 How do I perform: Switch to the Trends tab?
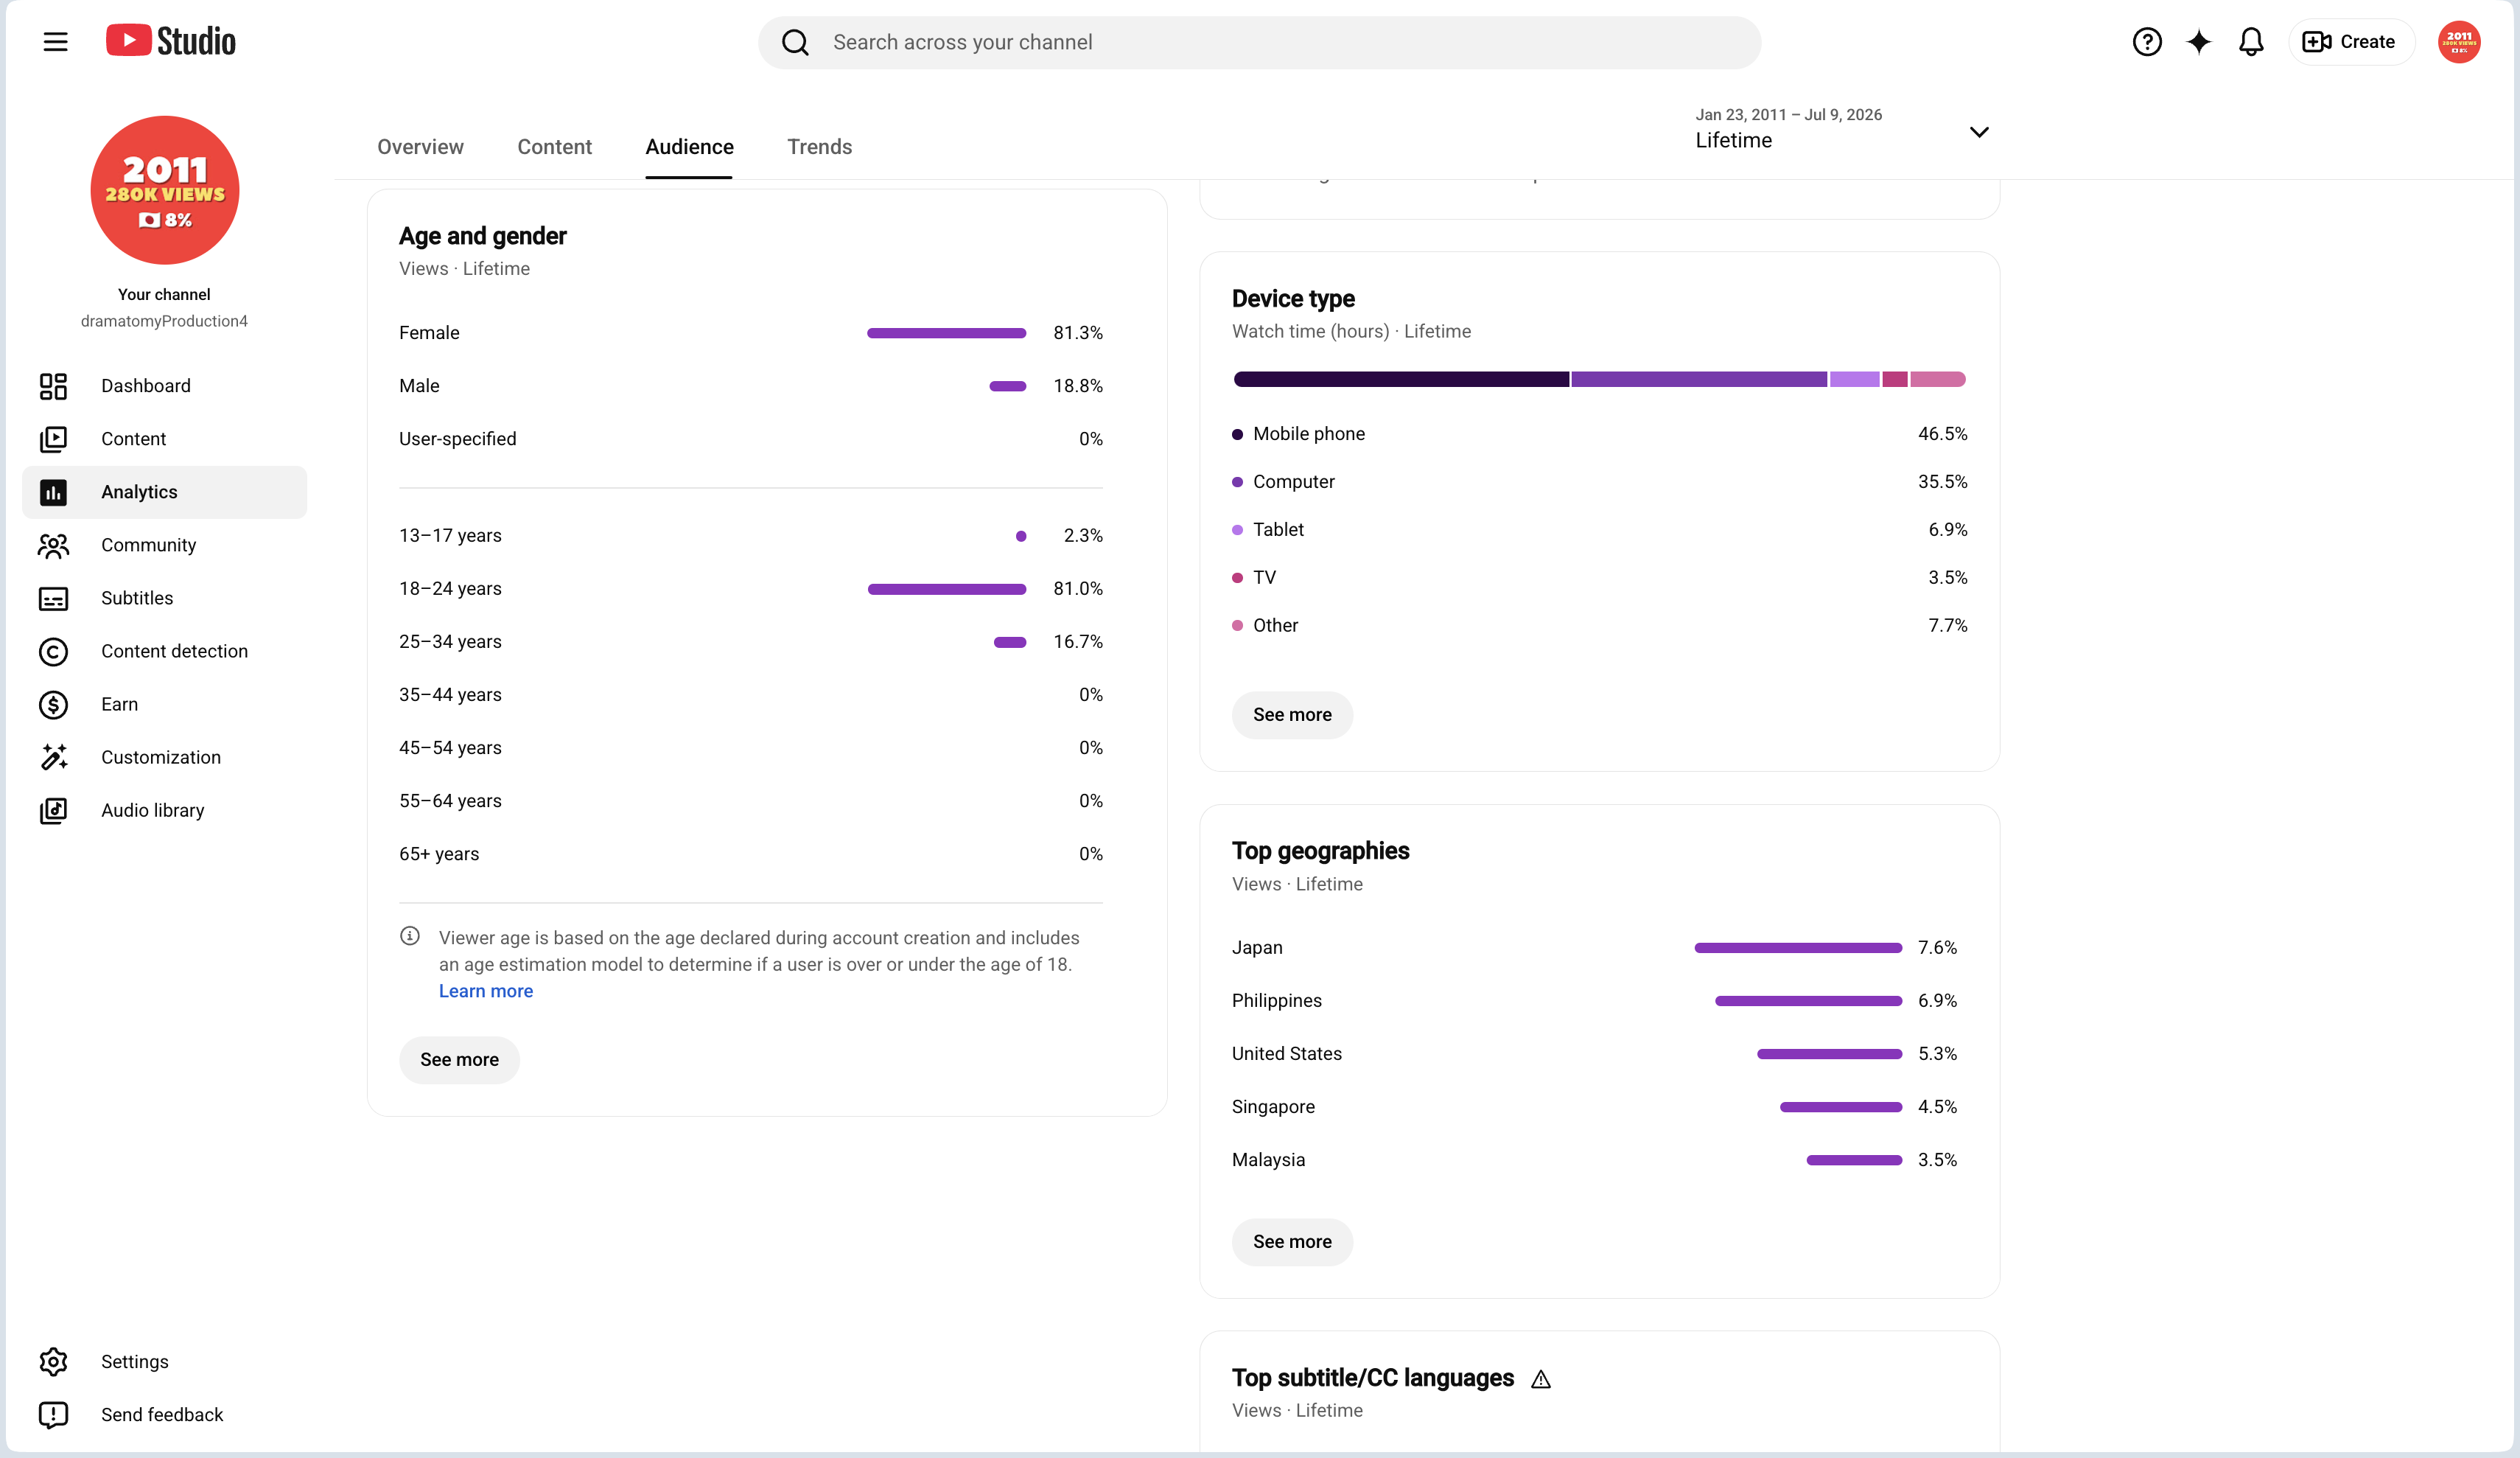coord(819,147)
